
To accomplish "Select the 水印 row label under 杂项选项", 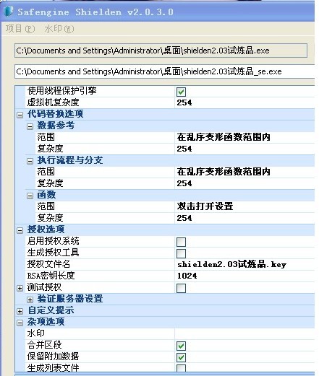I will click(35, 333).
